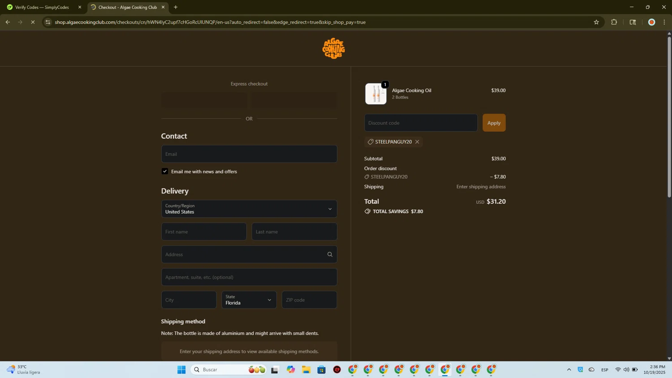
Task: Click the battery status icon
Action: [635, 369]
